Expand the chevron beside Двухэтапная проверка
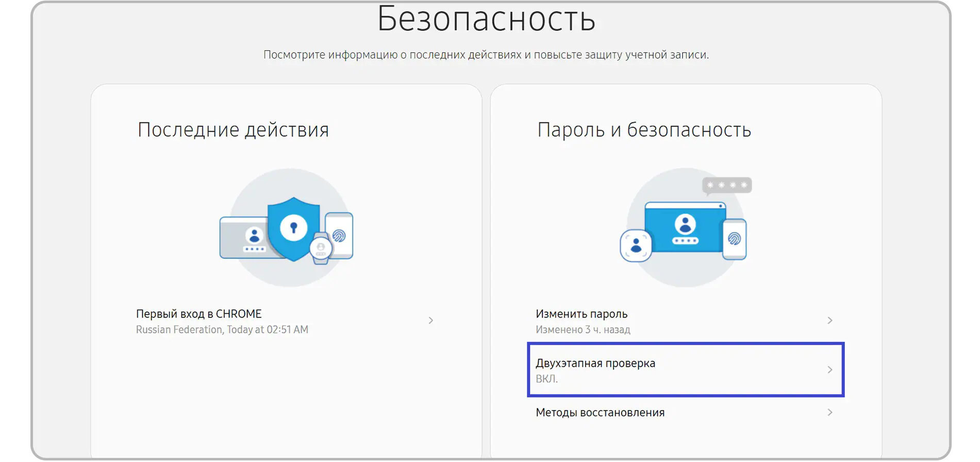This screenshot has height=462, width=980. pos(829,370)
